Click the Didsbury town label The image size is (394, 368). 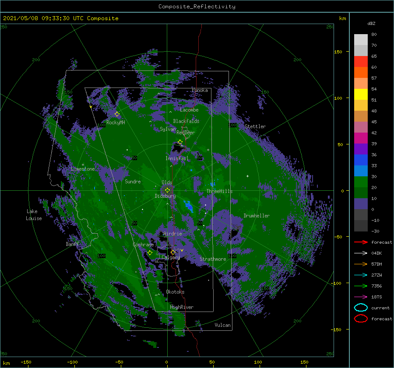[165, 196]
